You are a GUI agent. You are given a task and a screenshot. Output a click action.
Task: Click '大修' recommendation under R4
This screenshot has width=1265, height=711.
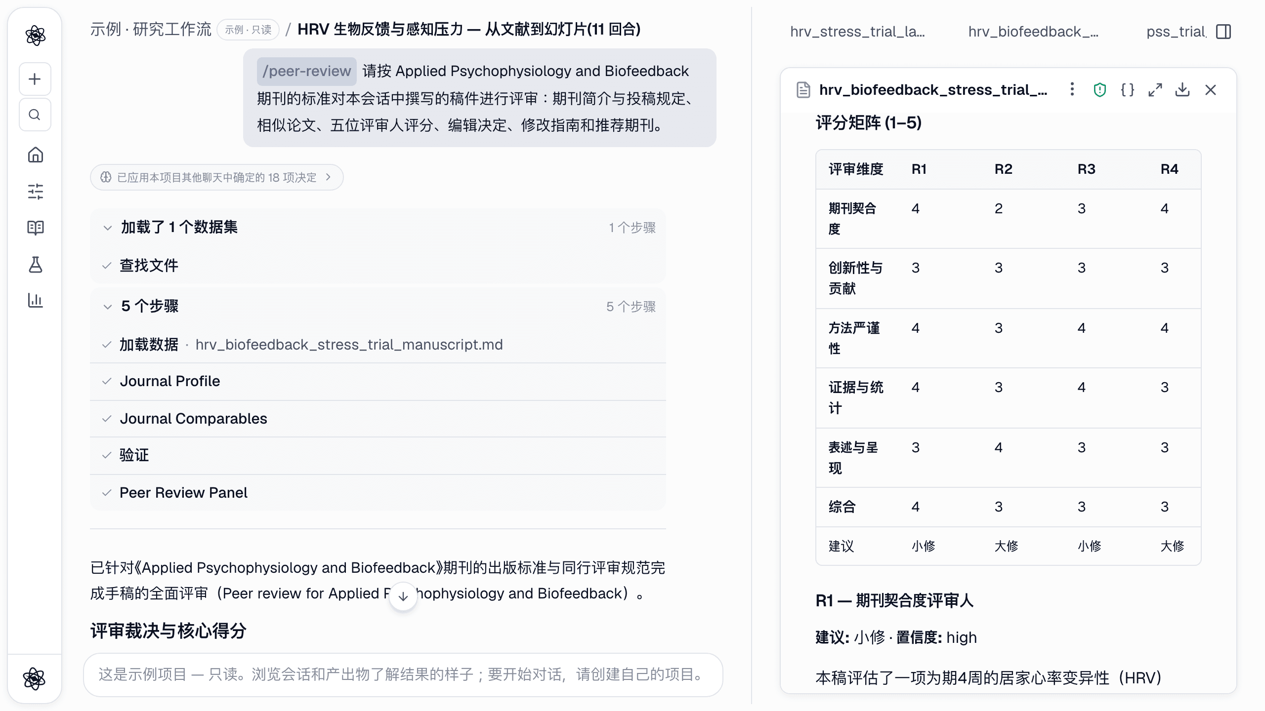pyautogui.click(x=1172, y=546)
